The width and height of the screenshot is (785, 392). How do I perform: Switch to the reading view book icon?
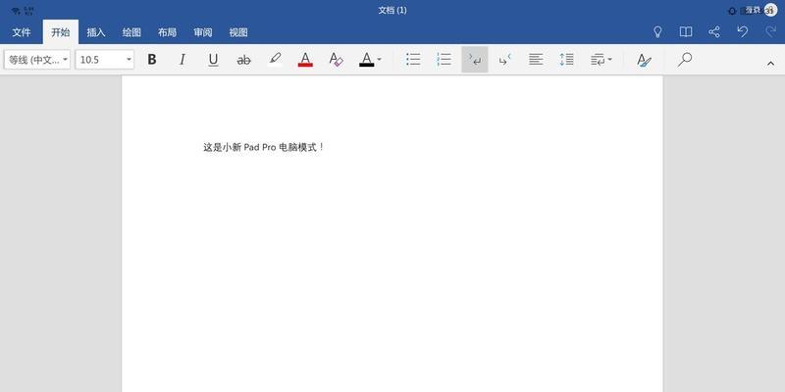(x=686, y=32)
